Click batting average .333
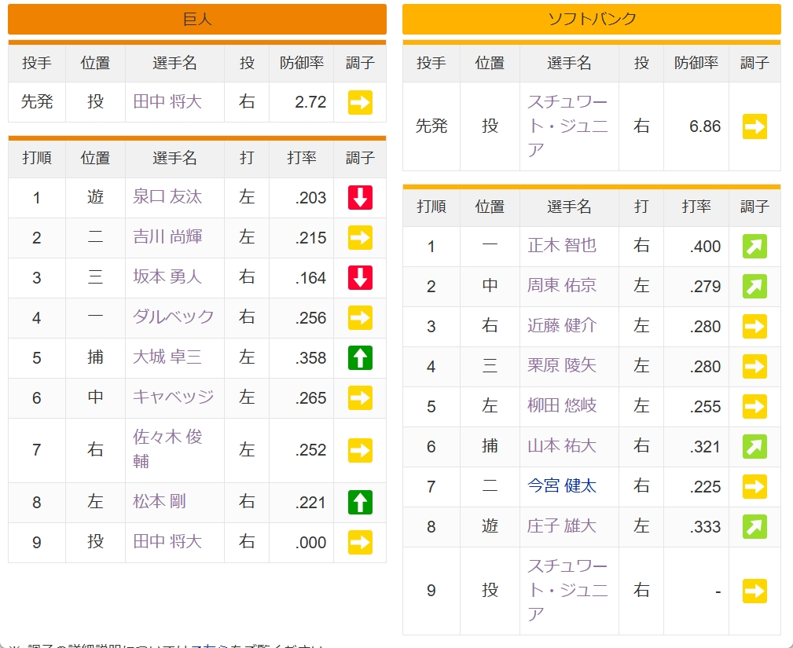Image resolution: width=793 pixels, height=648 pixels. click(x=705, y=527)
